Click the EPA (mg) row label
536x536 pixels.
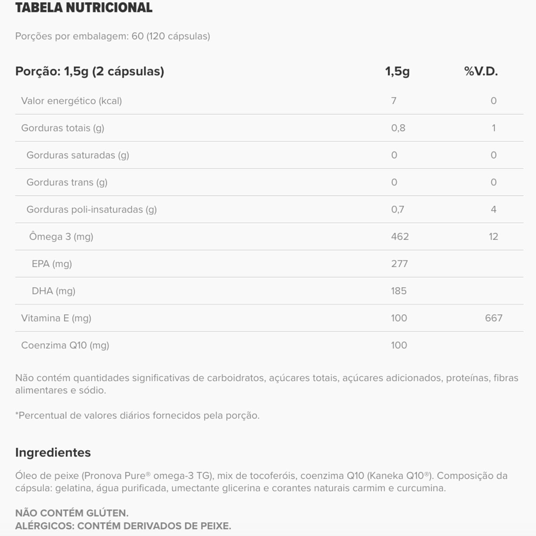[52, 264]
